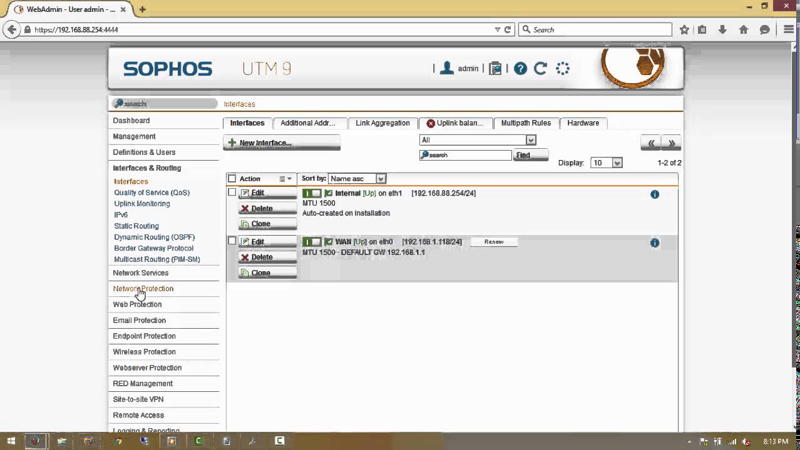Click the New Interface button
Image resolution: width=800 pixels, height=450 pixels.
[x=282, y=143]
